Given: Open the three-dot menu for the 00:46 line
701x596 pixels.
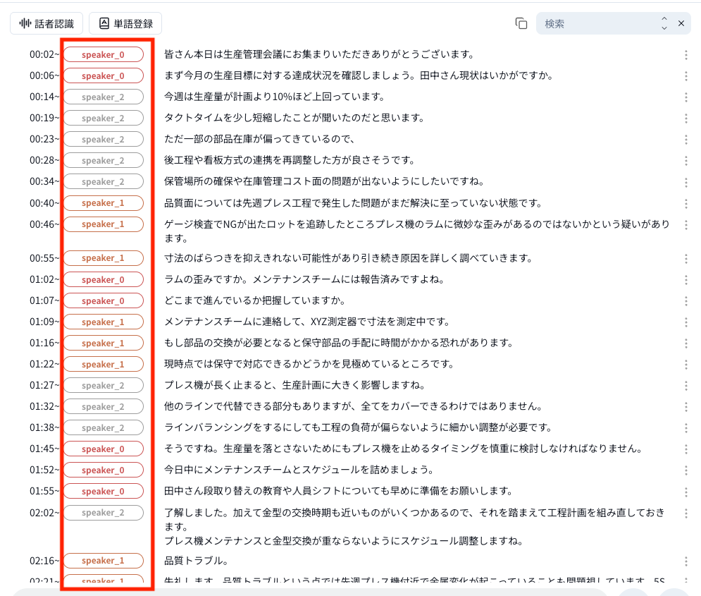Looking at the screenshot, I should tap(686, 224).
